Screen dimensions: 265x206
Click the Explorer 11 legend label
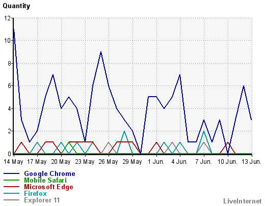pos(42,200)
